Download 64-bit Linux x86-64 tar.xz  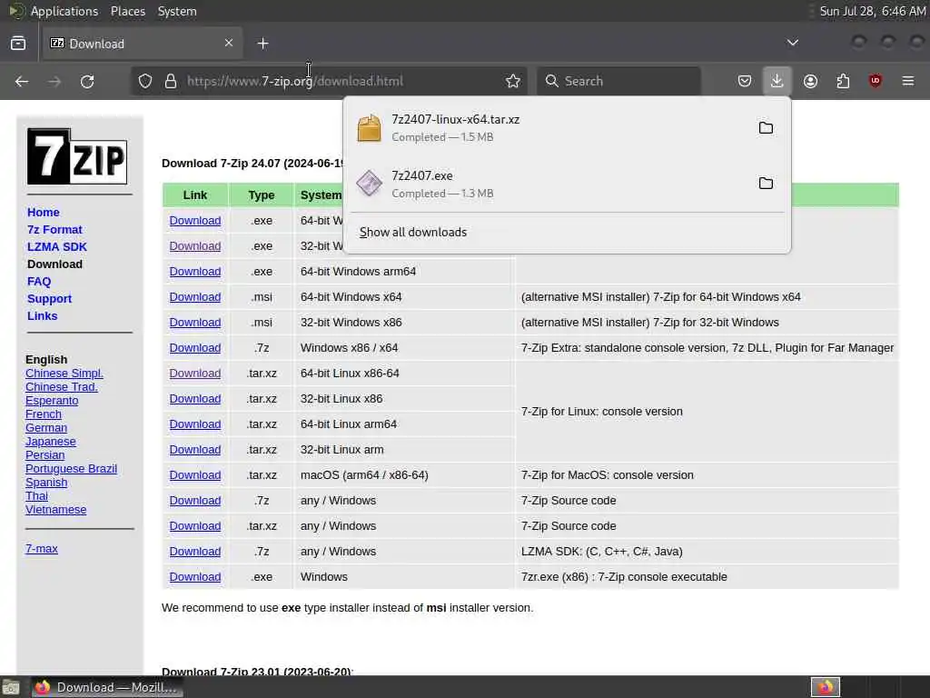(195, 374)
